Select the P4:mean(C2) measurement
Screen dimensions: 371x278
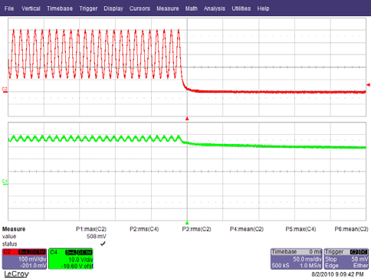click(247, 229)
